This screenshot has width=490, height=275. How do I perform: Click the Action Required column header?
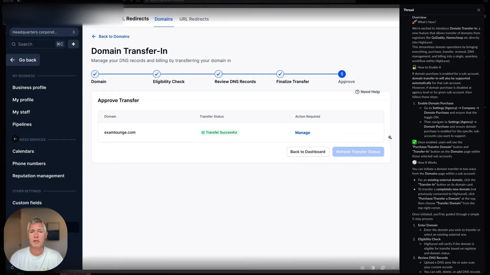(308, 117)
